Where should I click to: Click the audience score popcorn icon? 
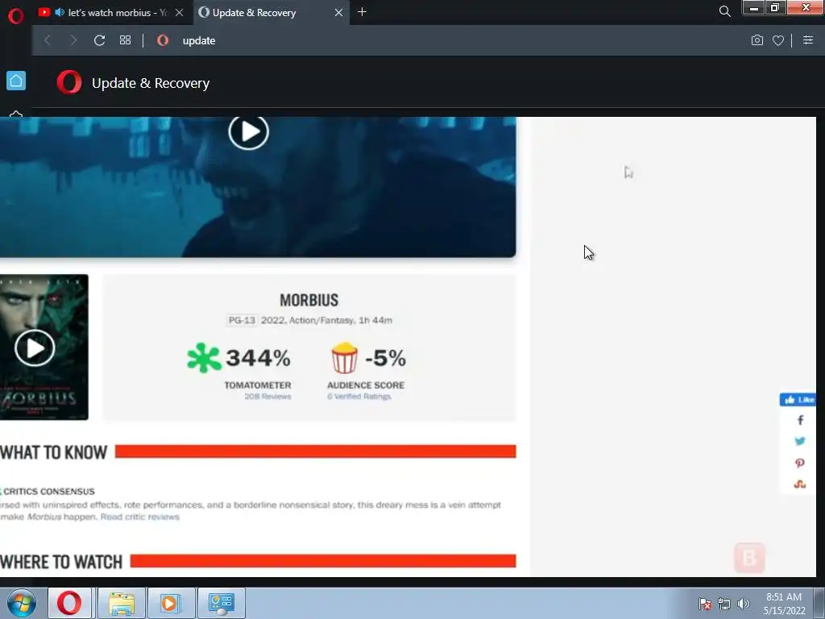coord(345,358)
